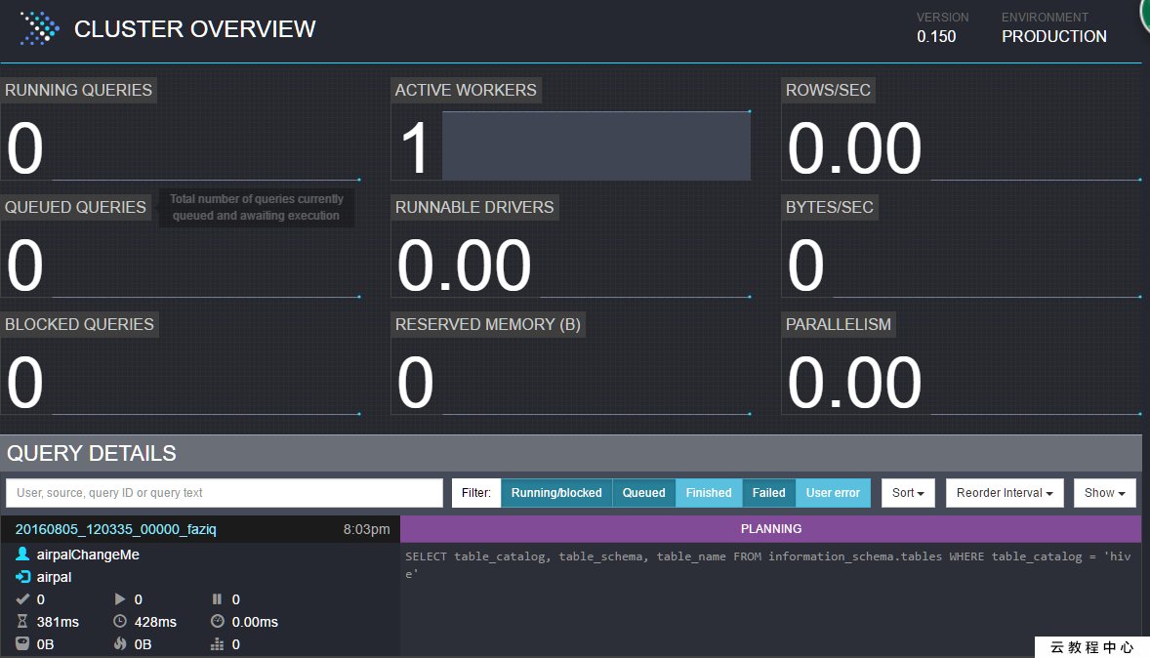Click the query search input field
1150x658 pixels.
(x=225, y=493)
